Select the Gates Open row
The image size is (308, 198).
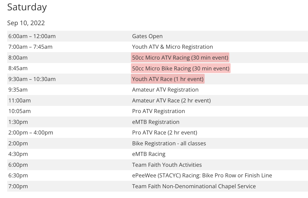coord(147,36)
